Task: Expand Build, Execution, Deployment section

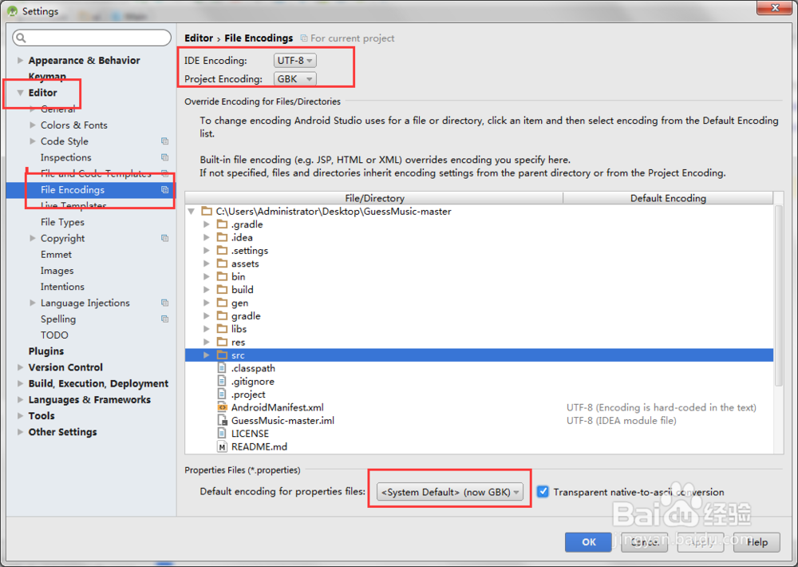Action: tap(21, 383)
